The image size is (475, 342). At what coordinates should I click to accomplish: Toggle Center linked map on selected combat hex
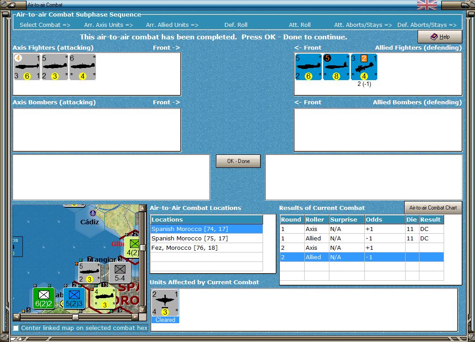coord(16,328)
